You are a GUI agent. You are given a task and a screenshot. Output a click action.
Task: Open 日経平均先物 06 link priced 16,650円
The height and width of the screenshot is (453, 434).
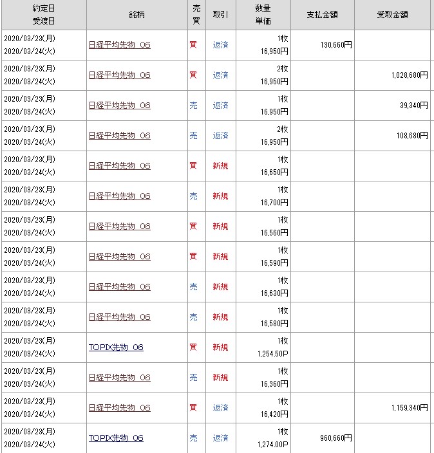tap(119, 166)
